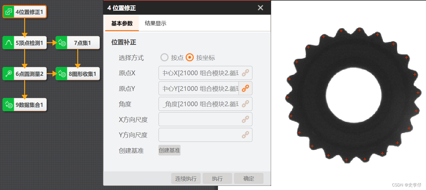Click the 5顶点检测1 peak detection icon
The height and width of the screenshot is (190, 426).
(x=9, y=43)
